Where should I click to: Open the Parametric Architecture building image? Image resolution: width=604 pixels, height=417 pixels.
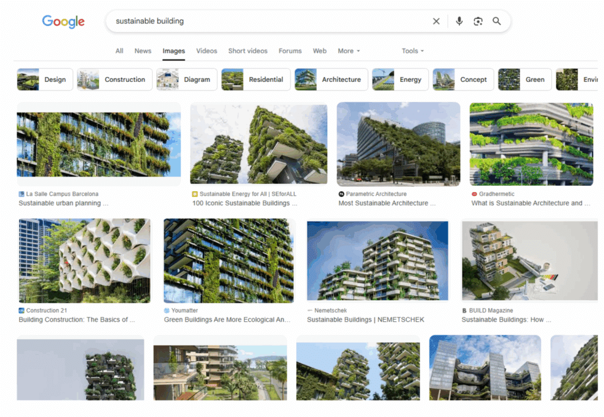coord(398,144)
